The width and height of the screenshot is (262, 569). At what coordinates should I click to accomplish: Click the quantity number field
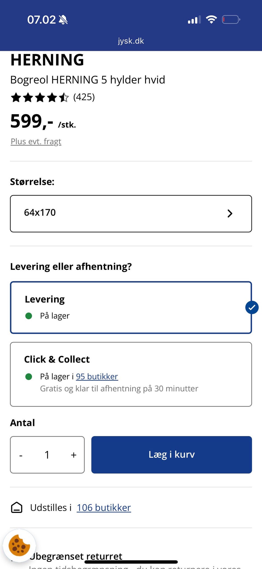coord(47,455)
